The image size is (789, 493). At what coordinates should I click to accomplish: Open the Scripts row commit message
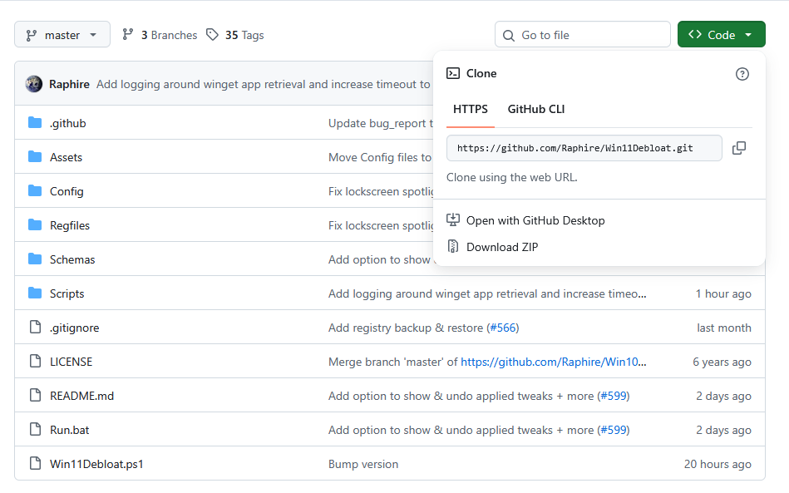(x=487, y=293)
